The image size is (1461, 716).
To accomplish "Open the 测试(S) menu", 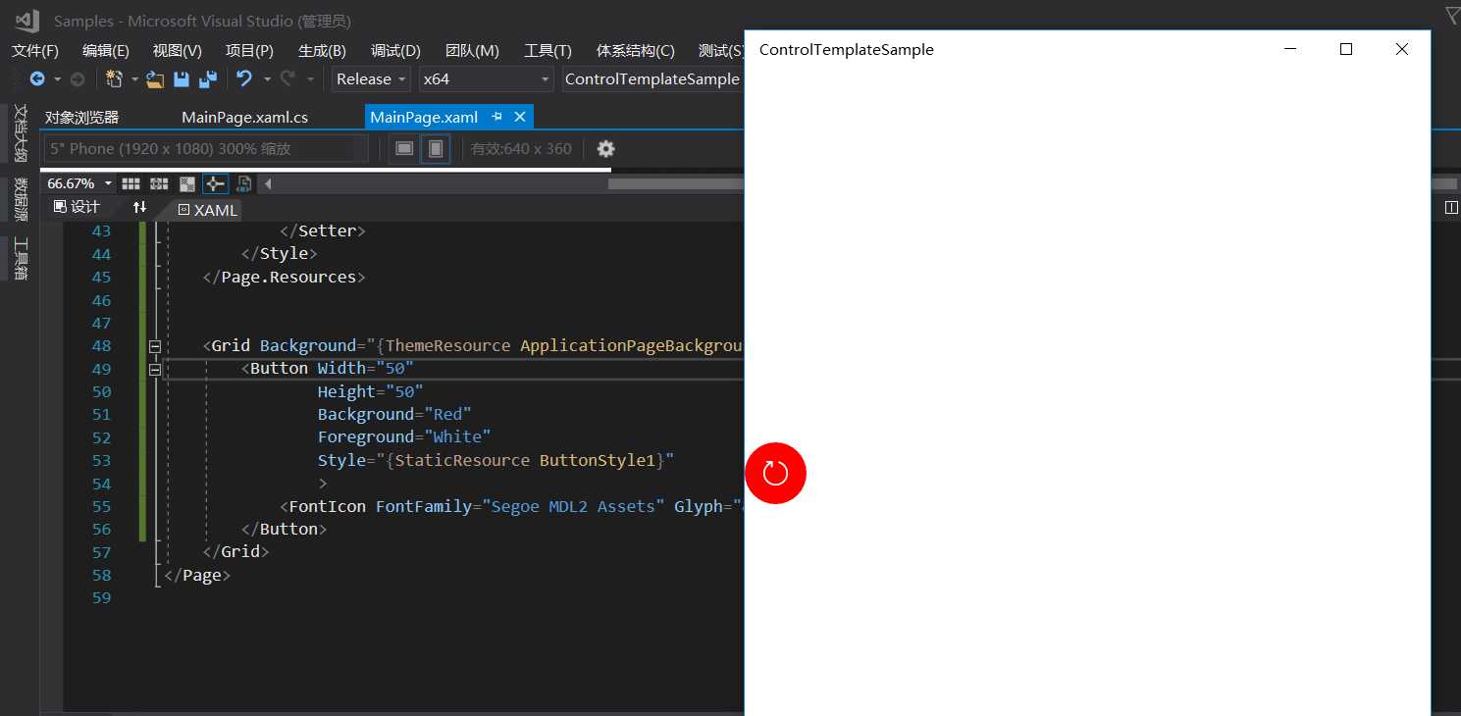I will pos(720,51).
